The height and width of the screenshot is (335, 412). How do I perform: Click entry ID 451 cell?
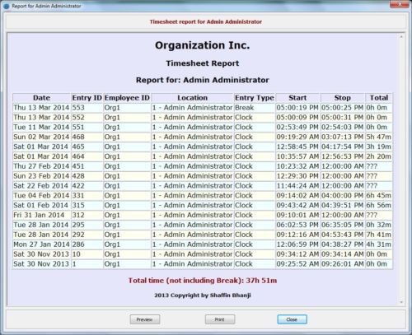87,166
